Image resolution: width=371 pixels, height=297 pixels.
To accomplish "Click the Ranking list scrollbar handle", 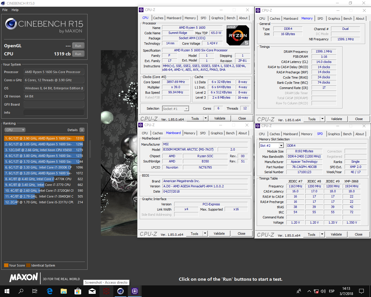I will coord(90,149).
